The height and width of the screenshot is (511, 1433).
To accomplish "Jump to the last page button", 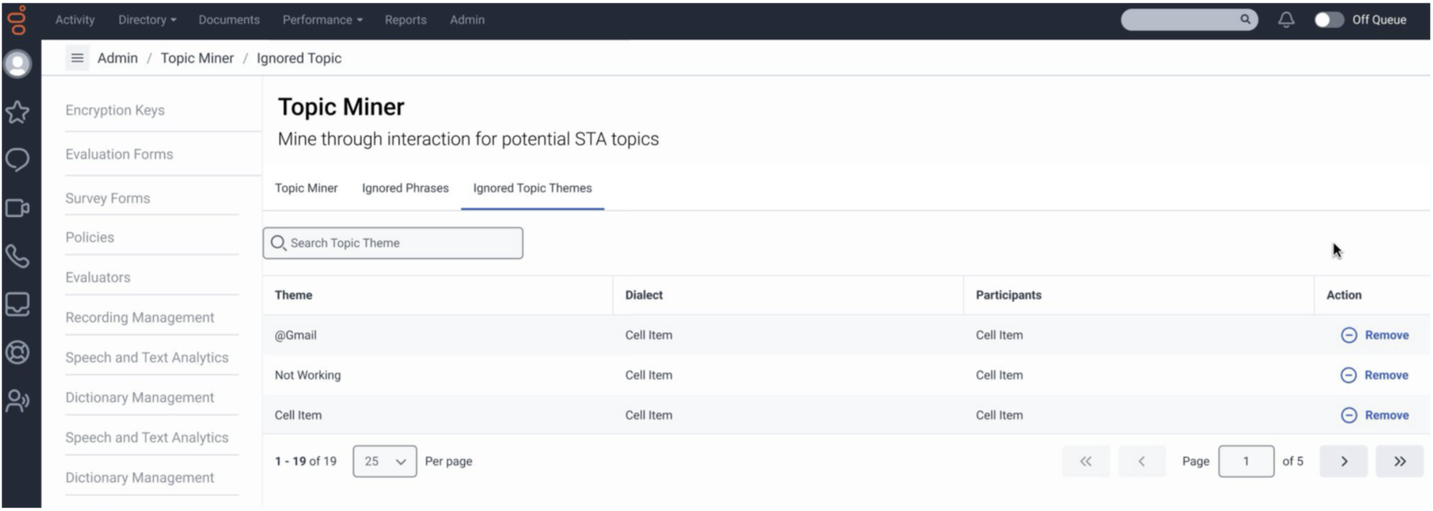I will [1399, 462].
